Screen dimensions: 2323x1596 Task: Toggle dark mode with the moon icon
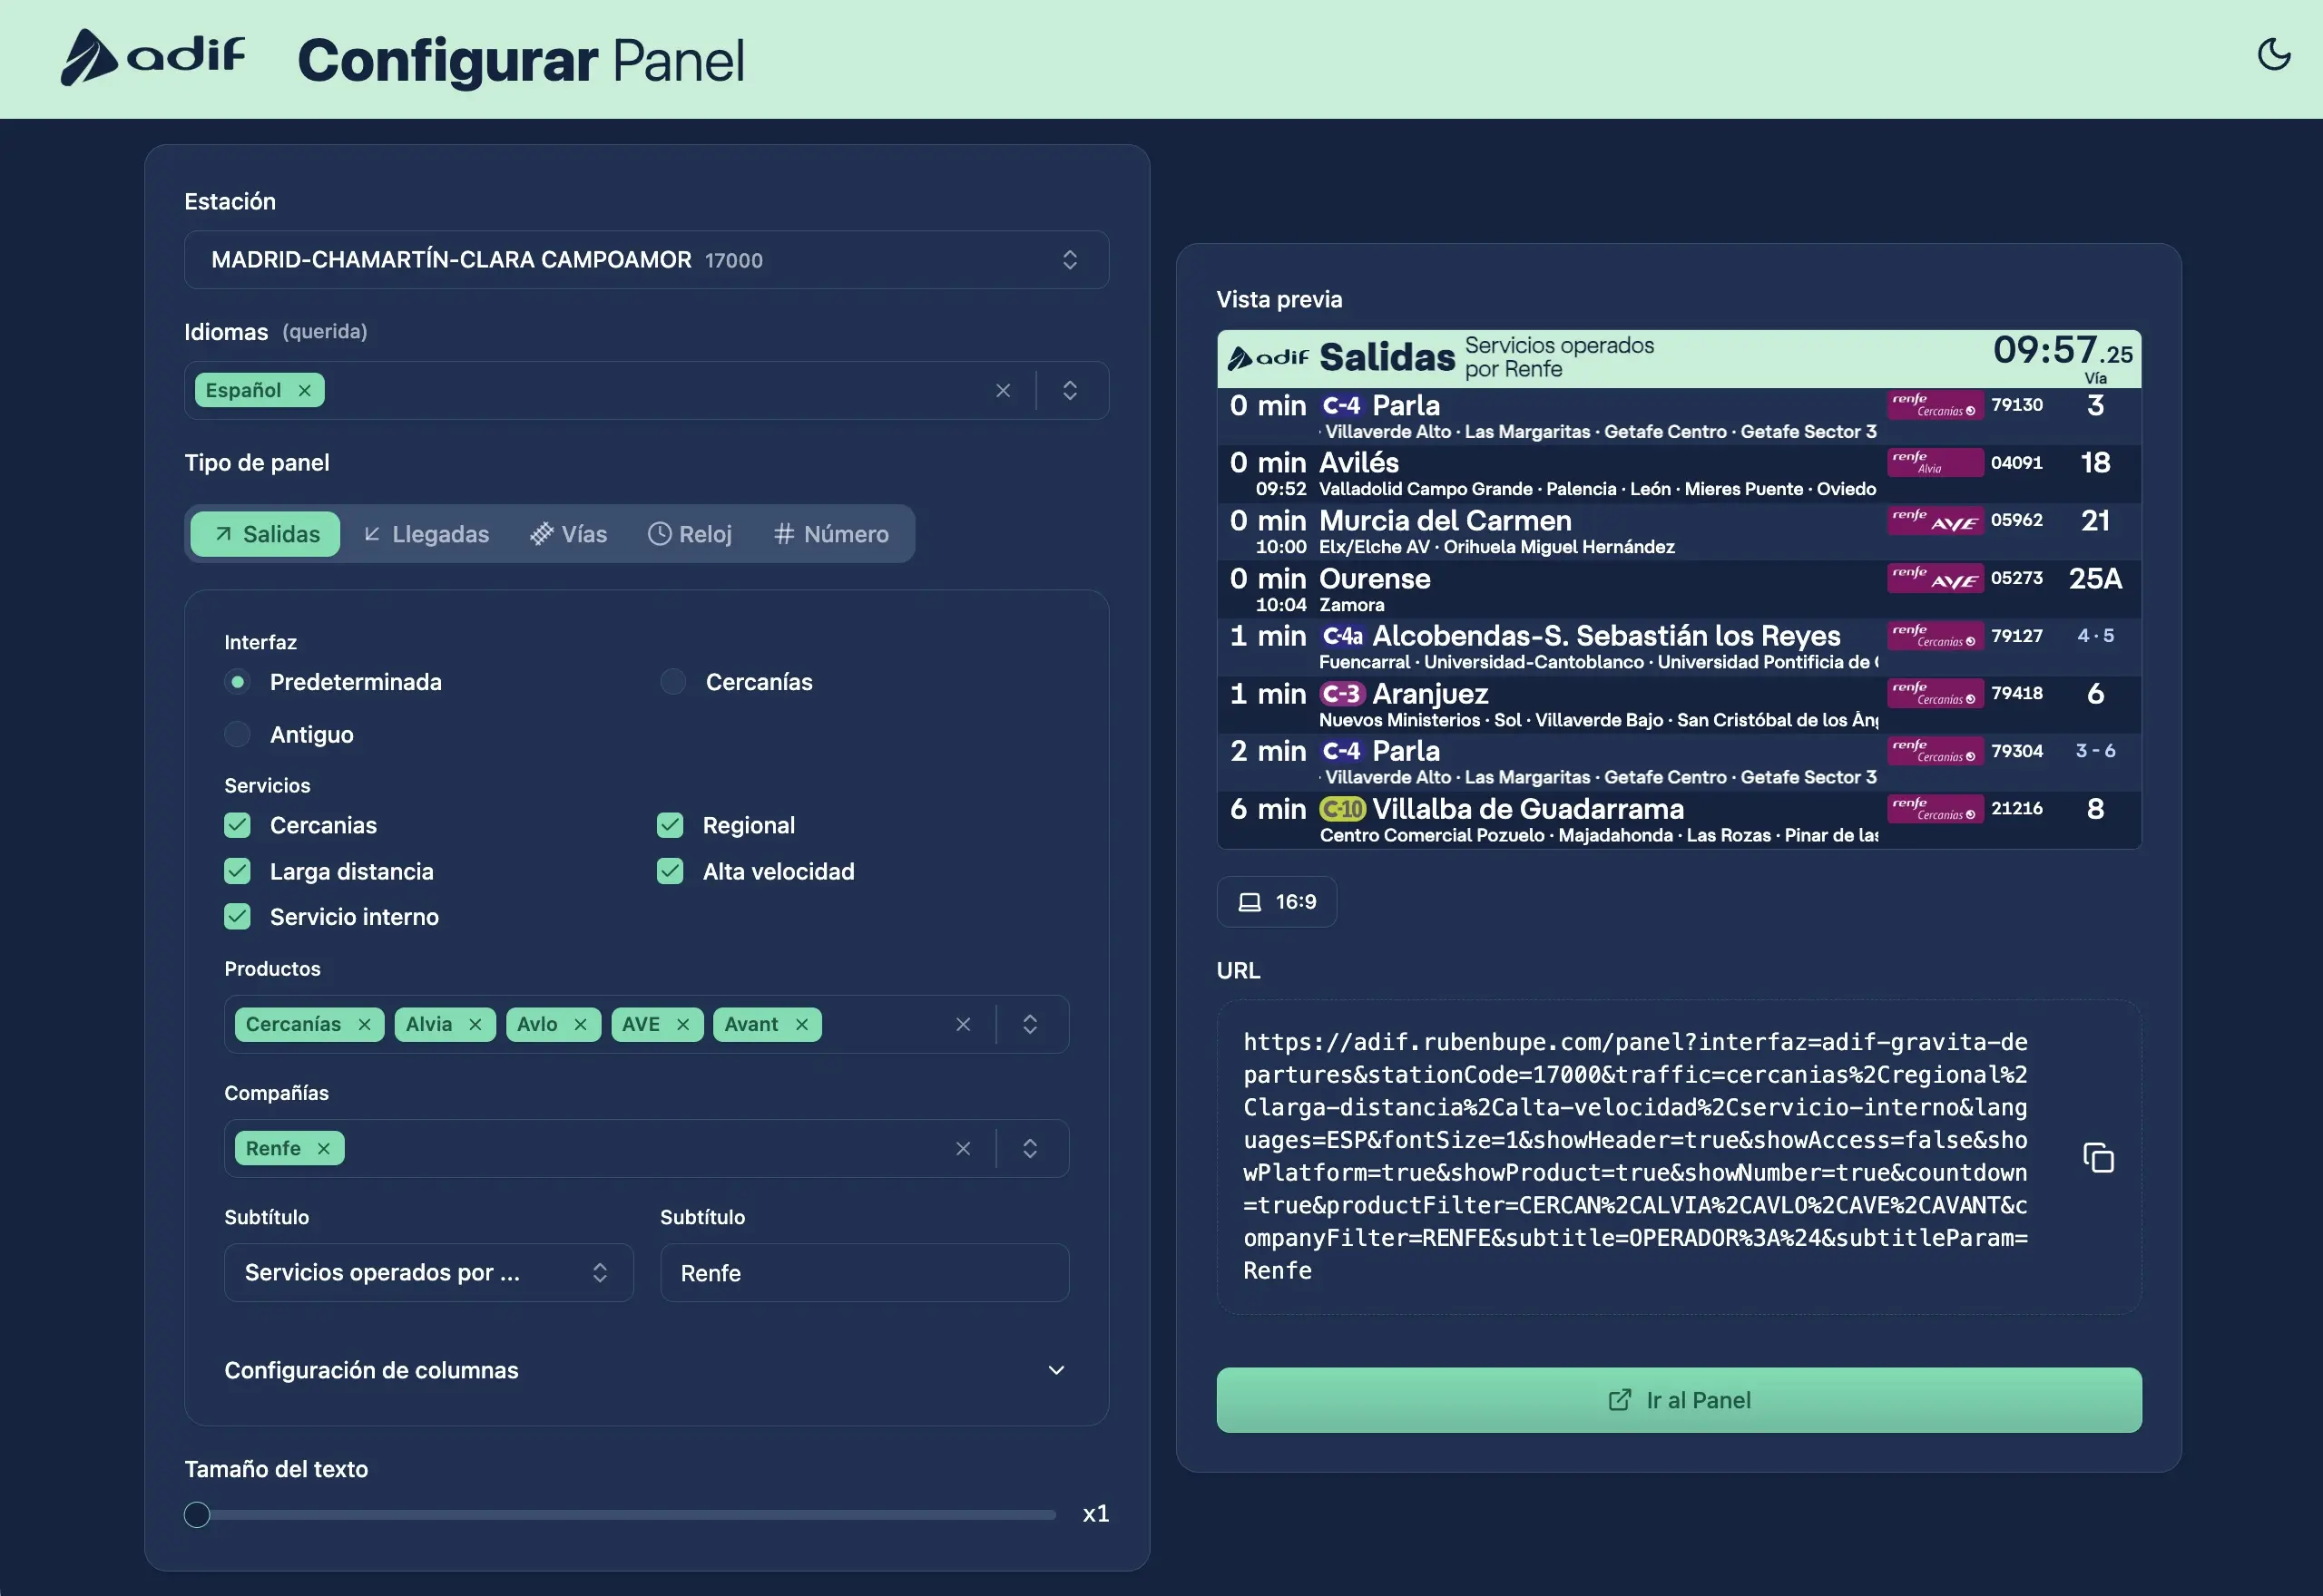[2274, 54]
